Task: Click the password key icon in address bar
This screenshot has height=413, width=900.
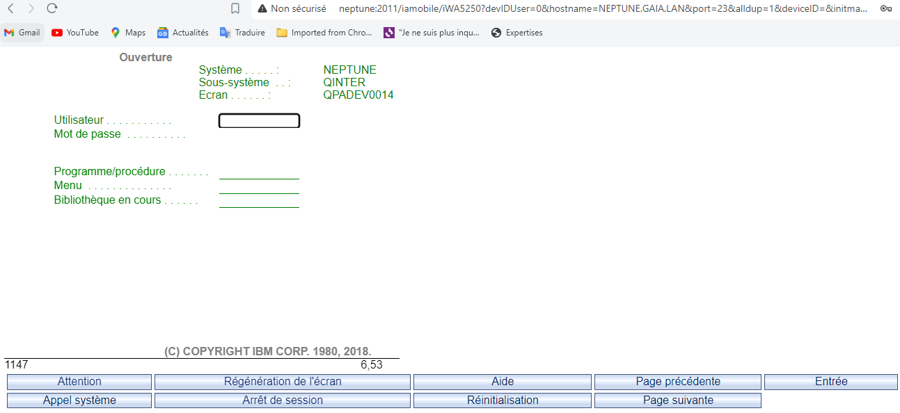Action: pos(885,8)
